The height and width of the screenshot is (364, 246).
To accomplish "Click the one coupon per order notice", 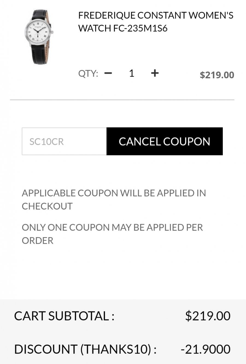I will [112, 234].
